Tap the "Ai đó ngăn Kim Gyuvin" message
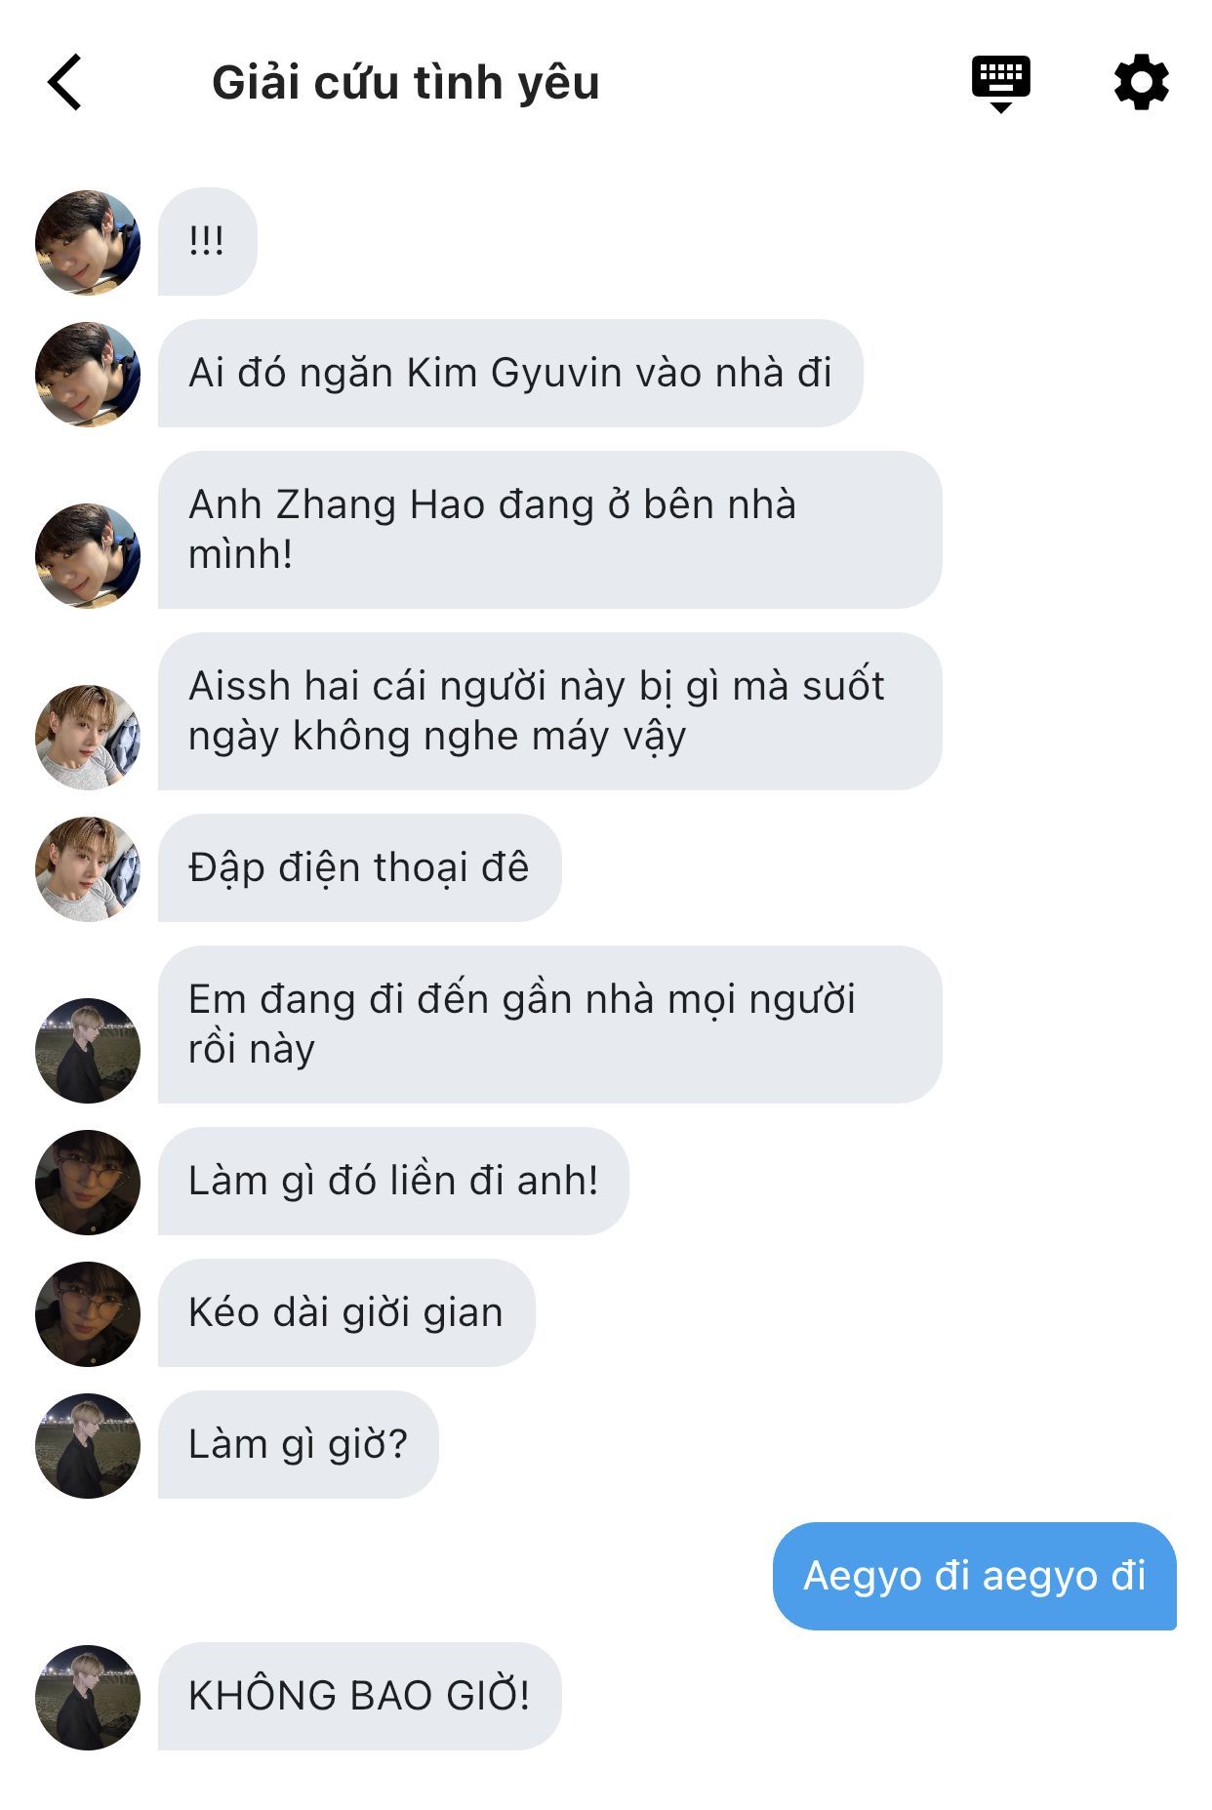The height and width of the screenshot is (1810, 1212). [510, 373]
